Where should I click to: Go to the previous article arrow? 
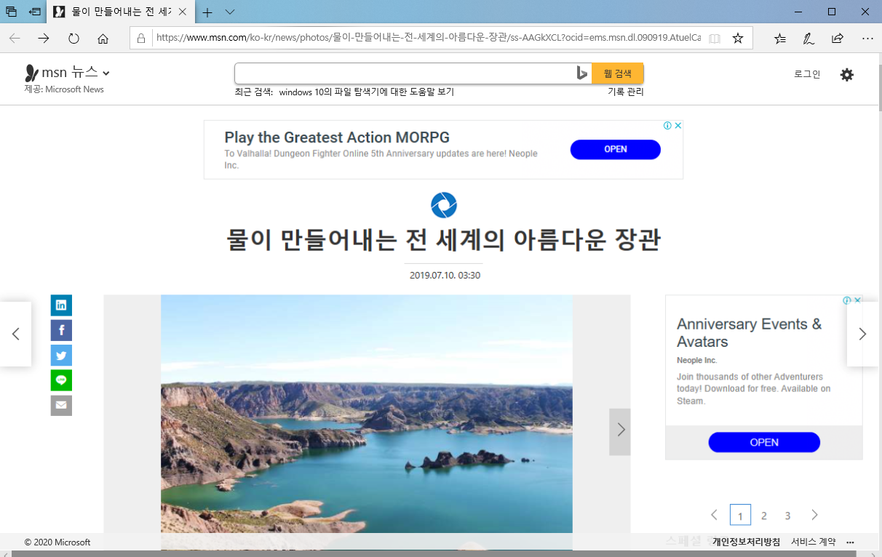point(15,334)
